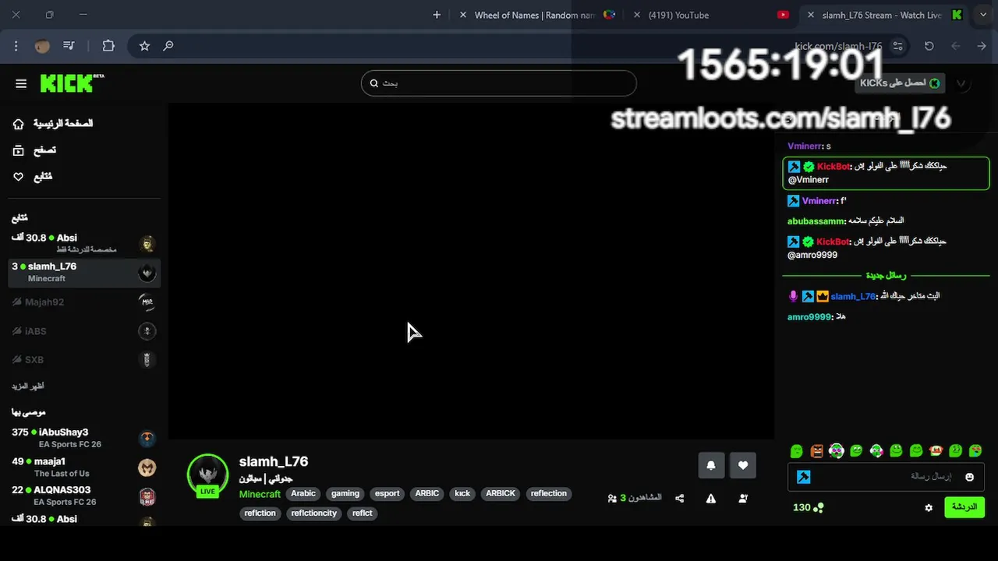Click abubassamm username in chat
This screenshot has height=561, width=998.
point(816,221)
